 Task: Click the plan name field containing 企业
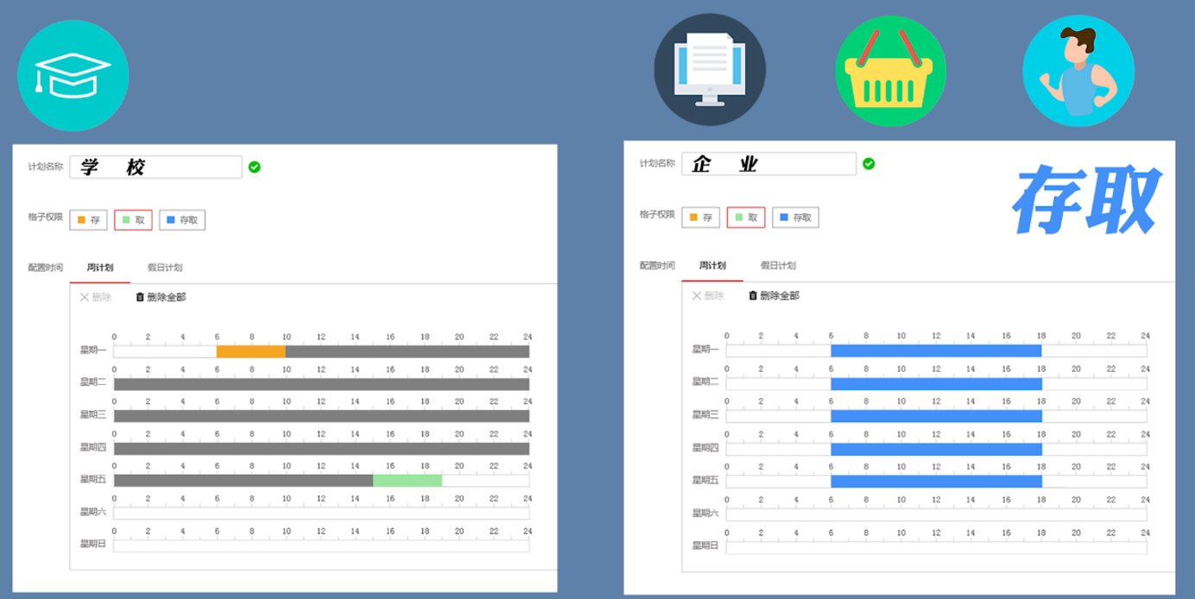(768, 164)
